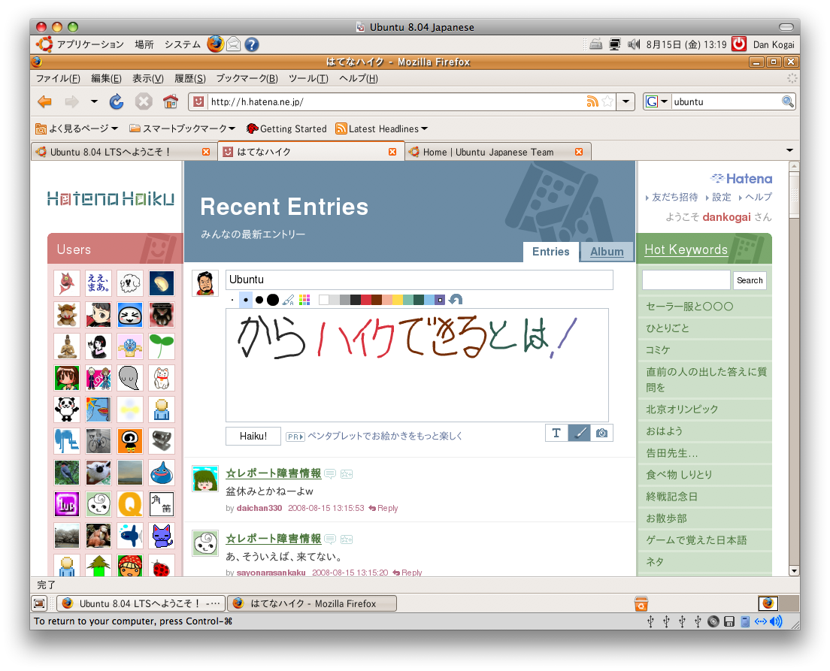830x671 pixels.
Task: Click the search magnifier icon in search box
Action: pyautogui.click(x=788, y=101)
